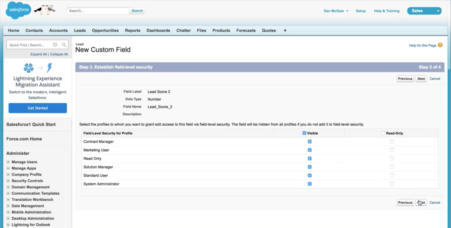Click the Quick Find magnifier icon
This screenshot has height=228, width=451.
point(64,45)
